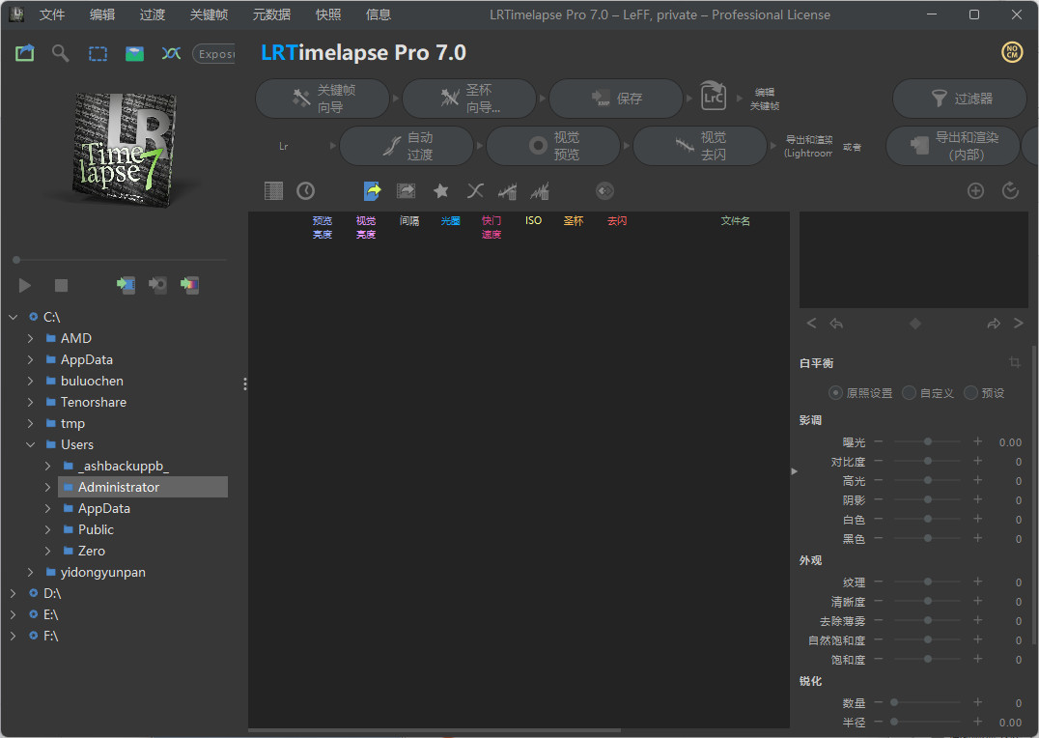Click the triangle expander left of 影调 panel
Viewport: 1039px width, 738px height.
point(795,471)
